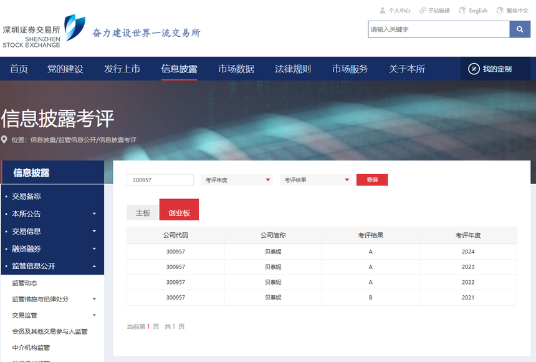Collapse the 监管信息公开 sidebar section

[94, 266]
